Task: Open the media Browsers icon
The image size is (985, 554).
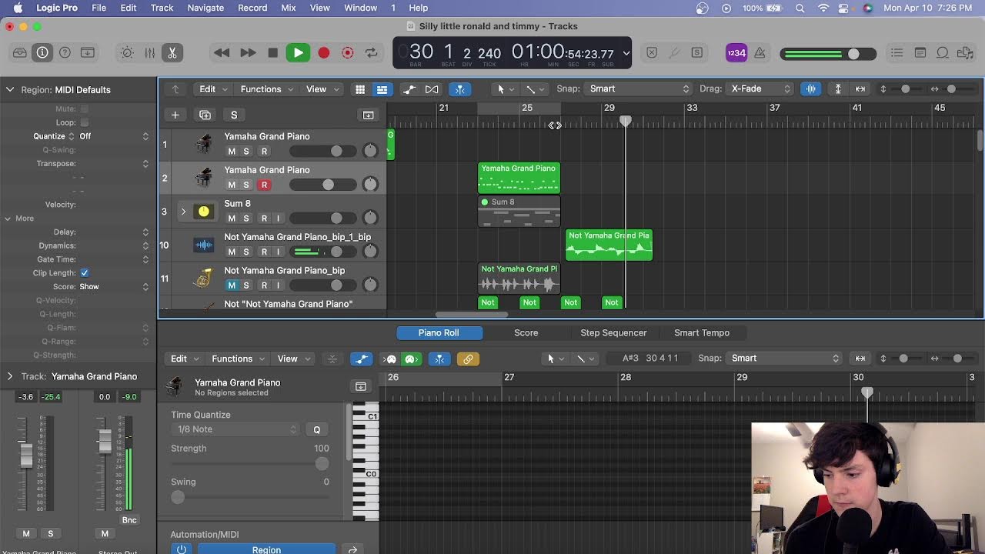Action: (965, 53)
